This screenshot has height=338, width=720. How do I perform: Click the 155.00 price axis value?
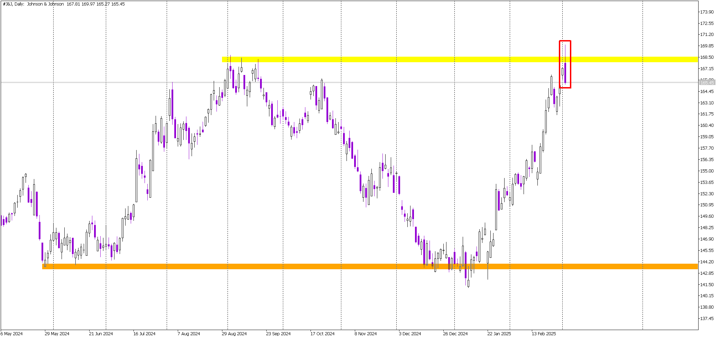(707, 171)
